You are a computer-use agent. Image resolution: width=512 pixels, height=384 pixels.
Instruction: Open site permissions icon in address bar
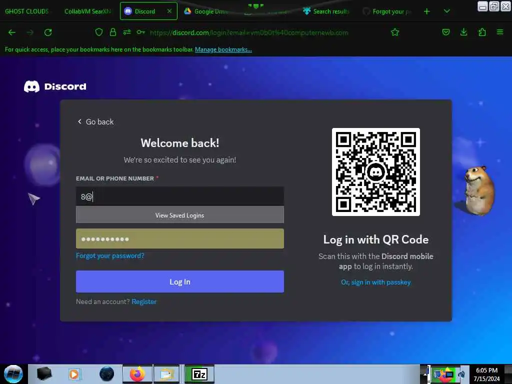click(127, 32)
